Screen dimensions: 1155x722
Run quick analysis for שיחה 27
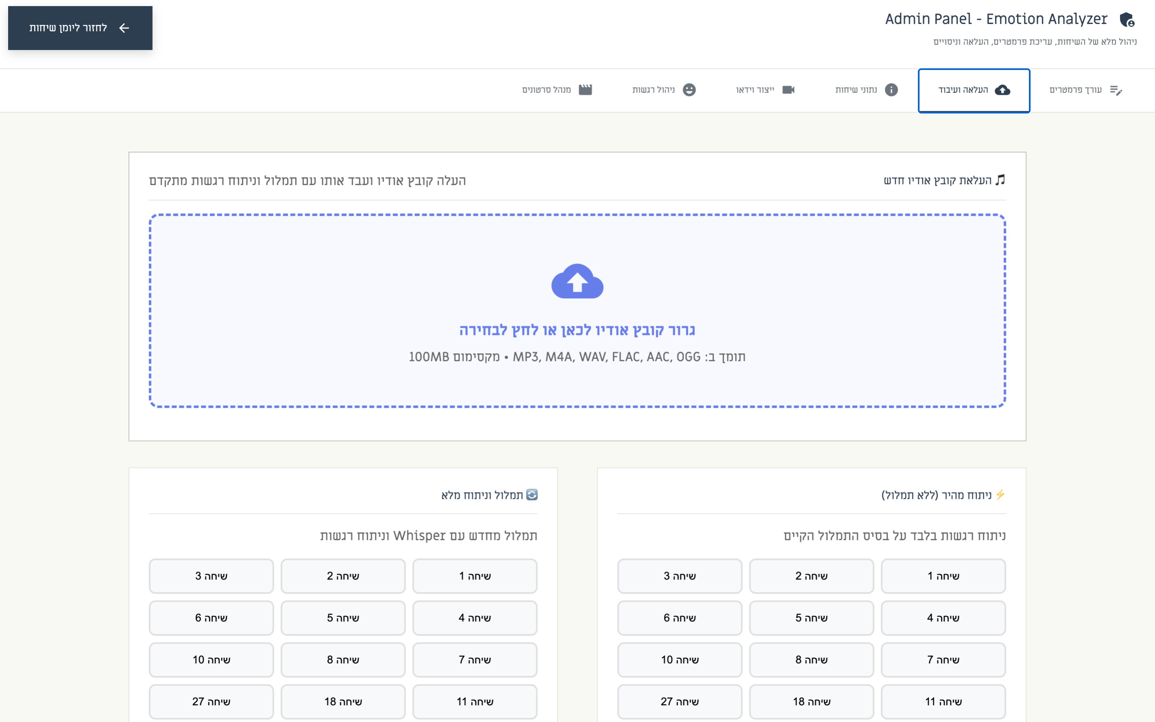tap(679, 702)
